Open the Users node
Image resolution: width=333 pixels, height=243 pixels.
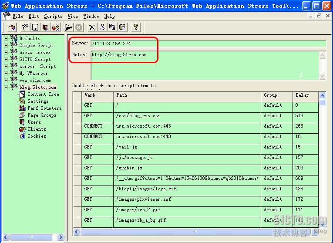coord(34,122)
